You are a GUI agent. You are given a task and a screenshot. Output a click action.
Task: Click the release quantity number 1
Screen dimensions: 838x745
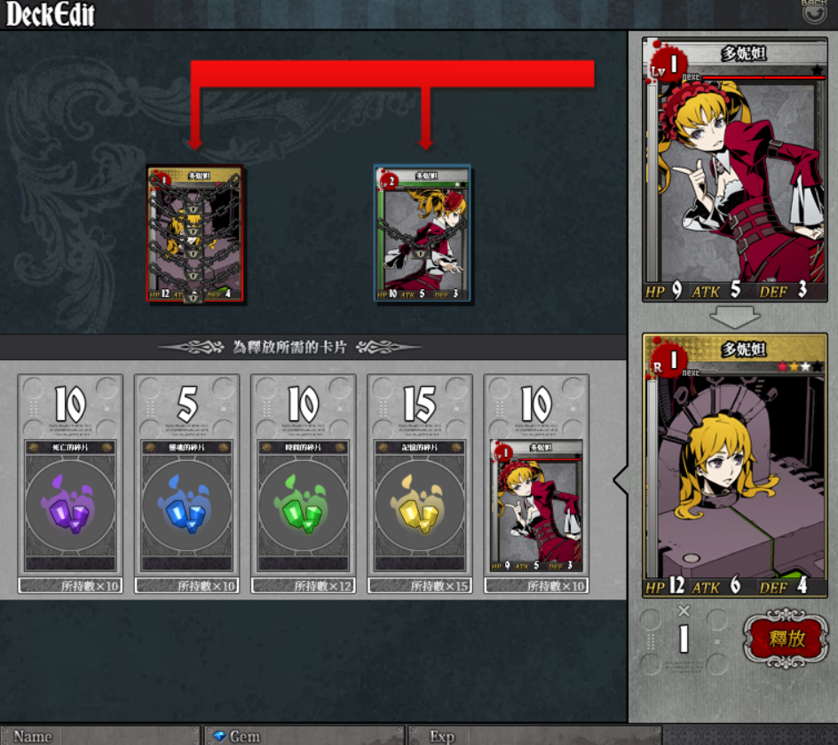tap(684, 639)
